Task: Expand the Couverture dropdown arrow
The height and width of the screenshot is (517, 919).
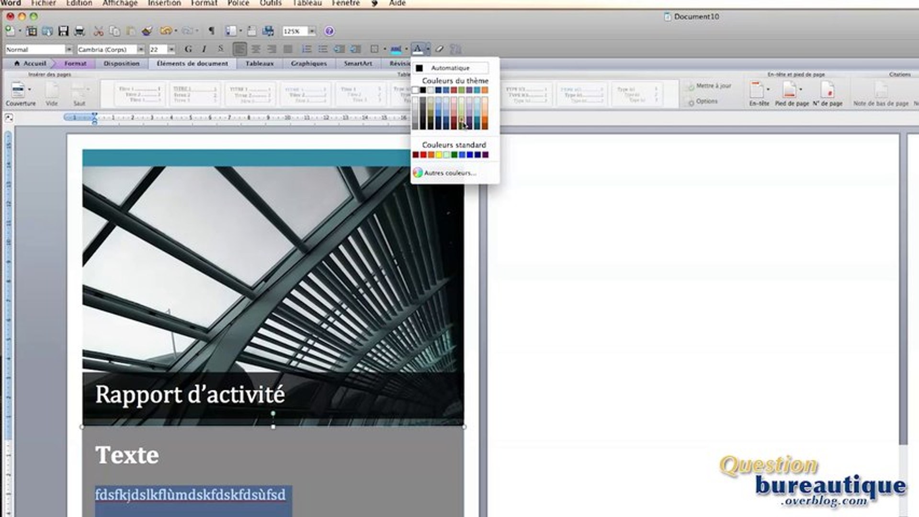Action: [29, 90]
